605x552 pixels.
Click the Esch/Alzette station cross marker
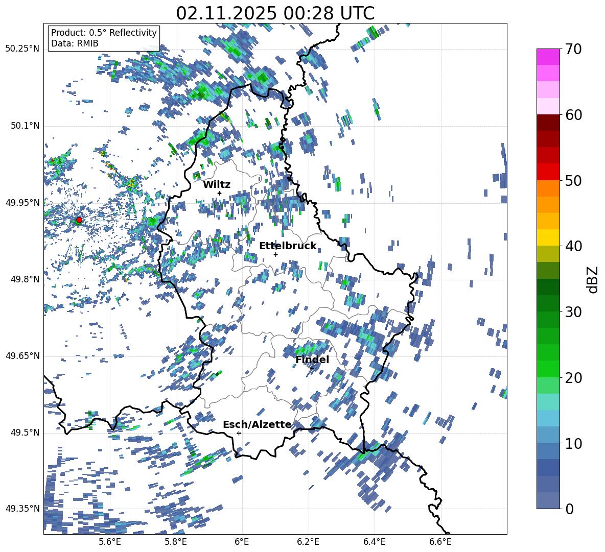coord(239,433)
